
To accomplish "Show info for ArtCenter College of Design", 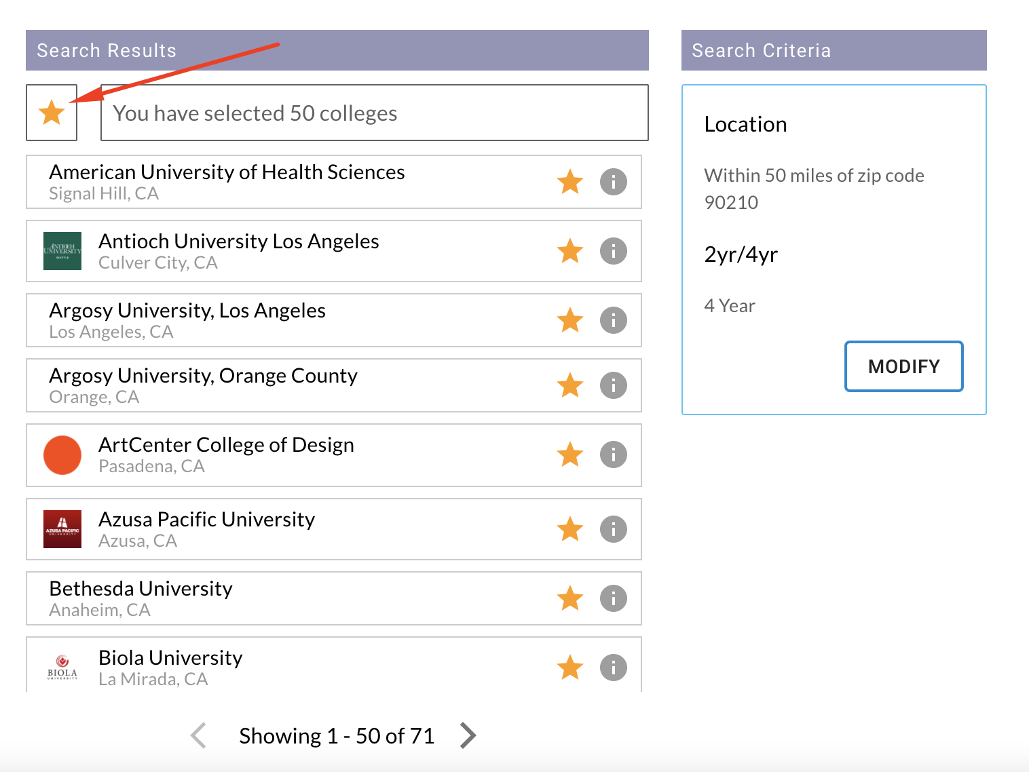I will click(x=614, y=455).
